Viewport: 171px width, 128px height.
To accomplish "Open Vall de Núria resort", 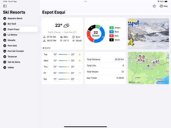I will point(20,62).
